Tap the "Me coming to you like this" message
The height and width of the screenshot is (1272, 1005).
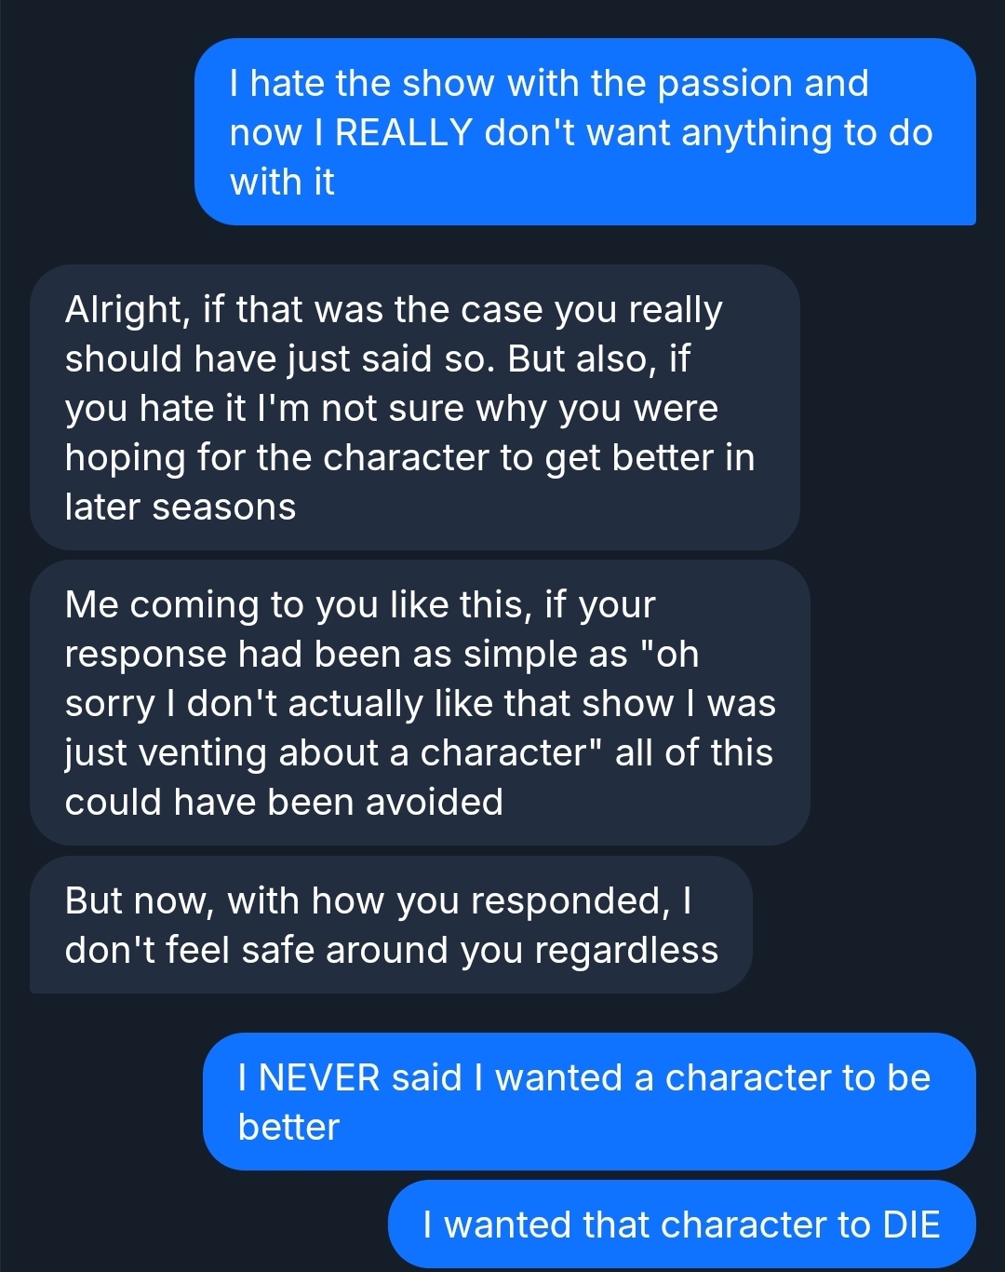pos(419,703)
